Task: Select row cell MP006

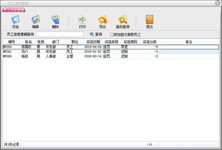Action: [12, 56]
